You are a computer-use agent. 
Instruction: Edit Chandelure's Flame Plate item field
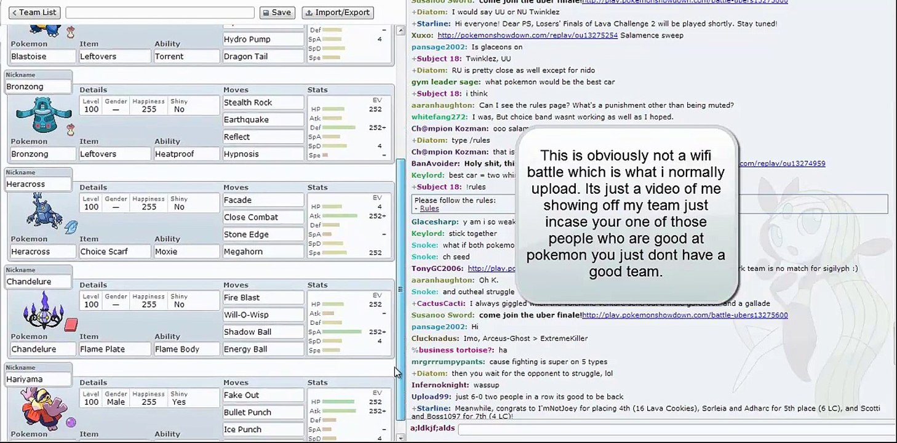pos(115,349)
